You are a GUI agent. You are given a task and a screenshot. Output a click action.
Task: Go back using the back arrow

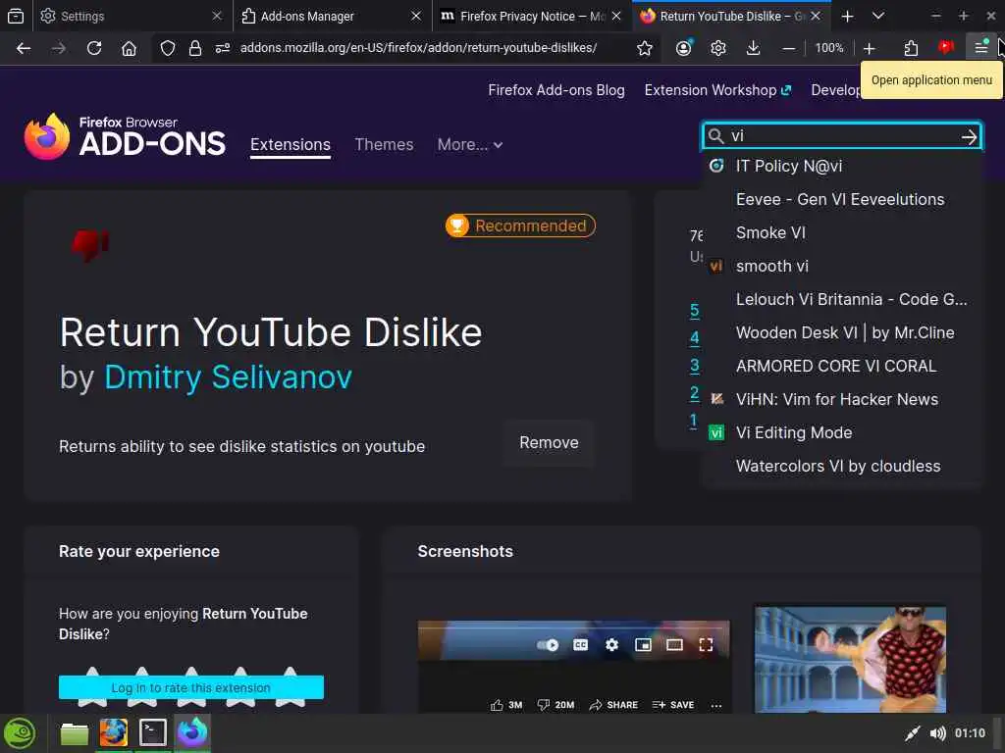tap(24, 48)
